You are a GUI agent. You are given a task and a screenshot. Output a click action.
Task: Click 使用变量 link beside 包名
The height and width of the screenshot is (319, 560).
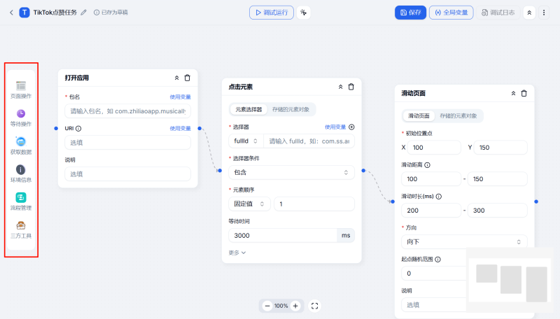click(x=180, y=97)
